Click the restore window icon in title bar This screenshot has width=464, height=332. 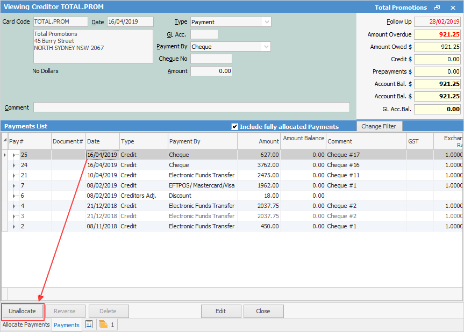point(437,8)
